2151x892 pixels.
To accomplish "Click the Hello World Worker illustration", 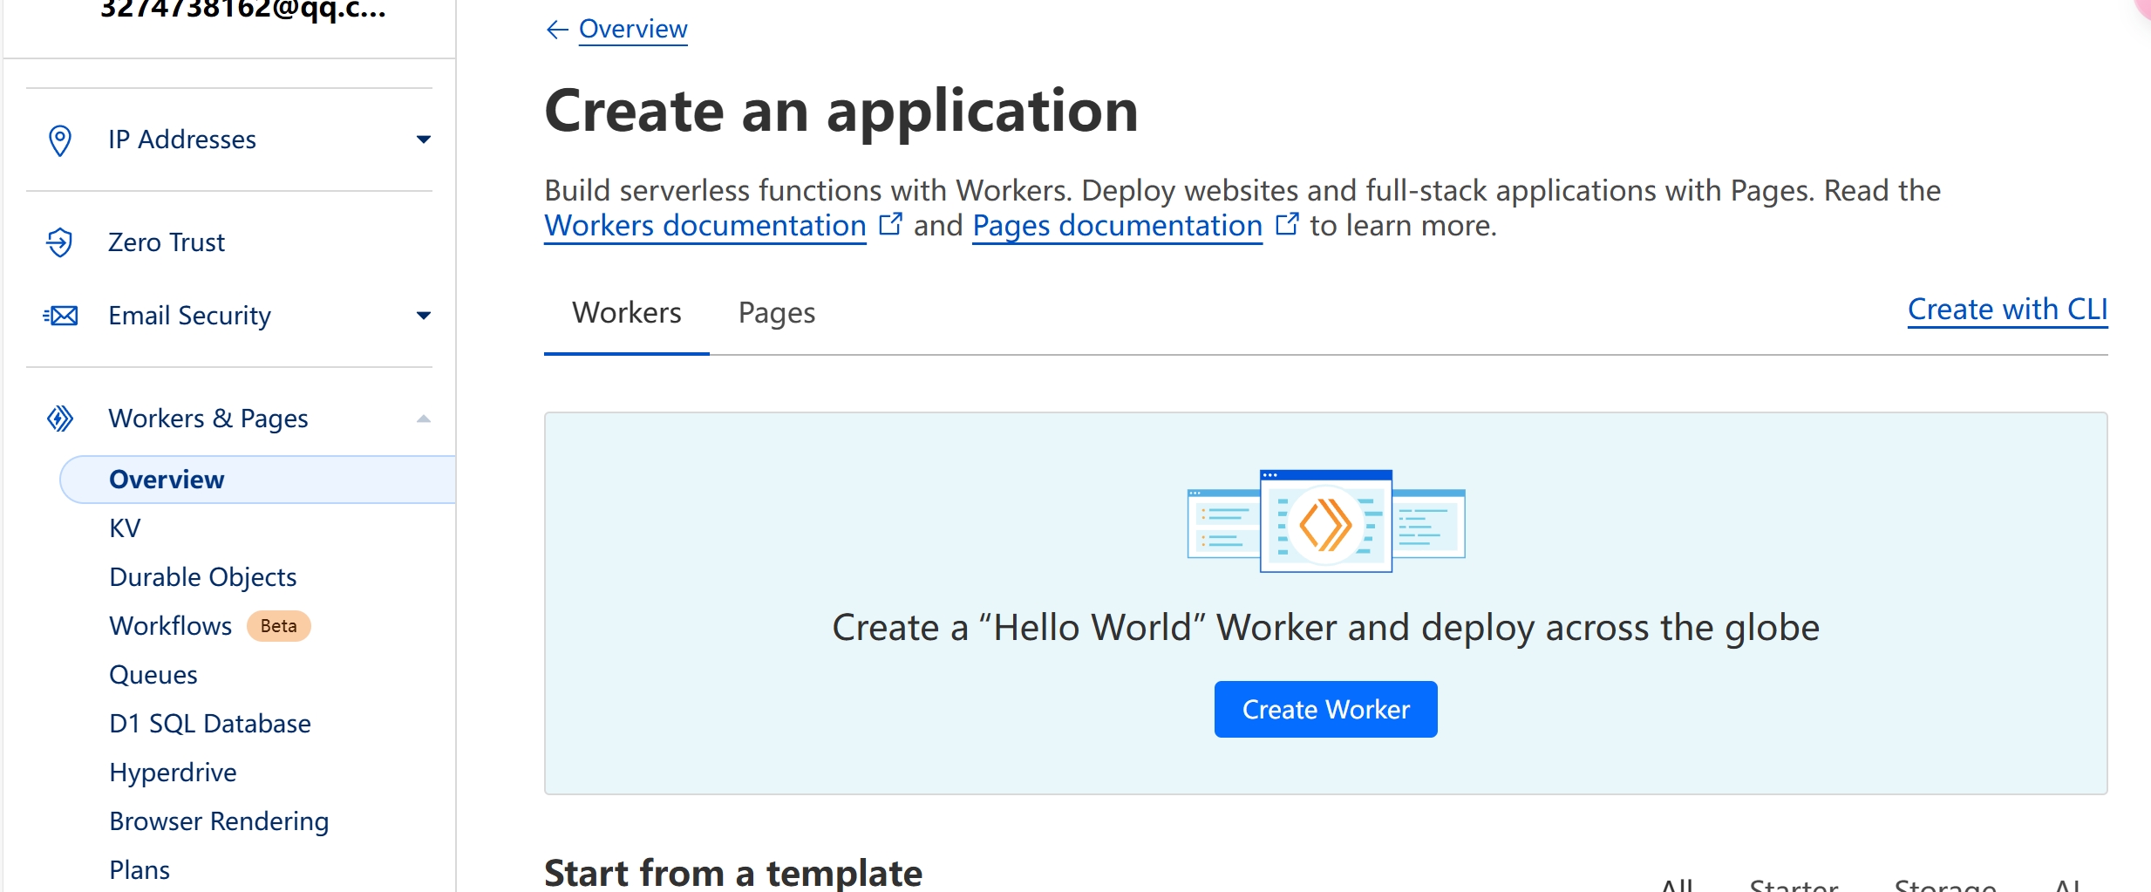I will tap(1325, 521).
